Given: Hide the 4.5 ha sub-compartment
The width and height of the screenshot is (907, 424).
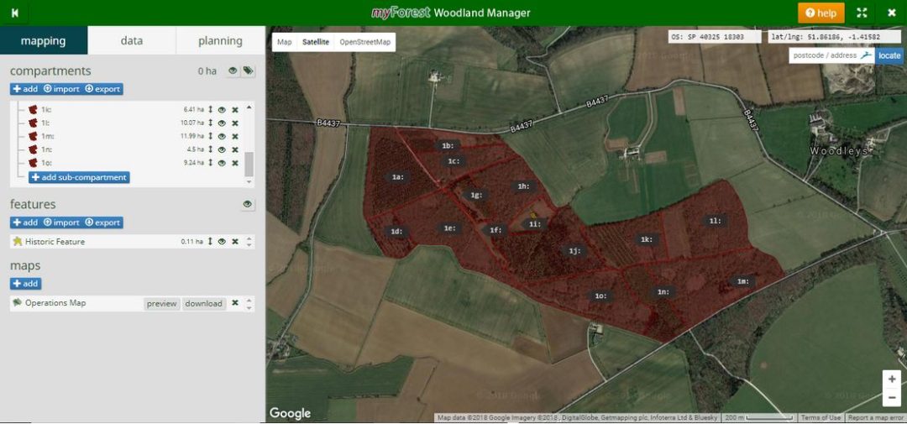Looking at the screenshot, I should click(x=222, y=149).
